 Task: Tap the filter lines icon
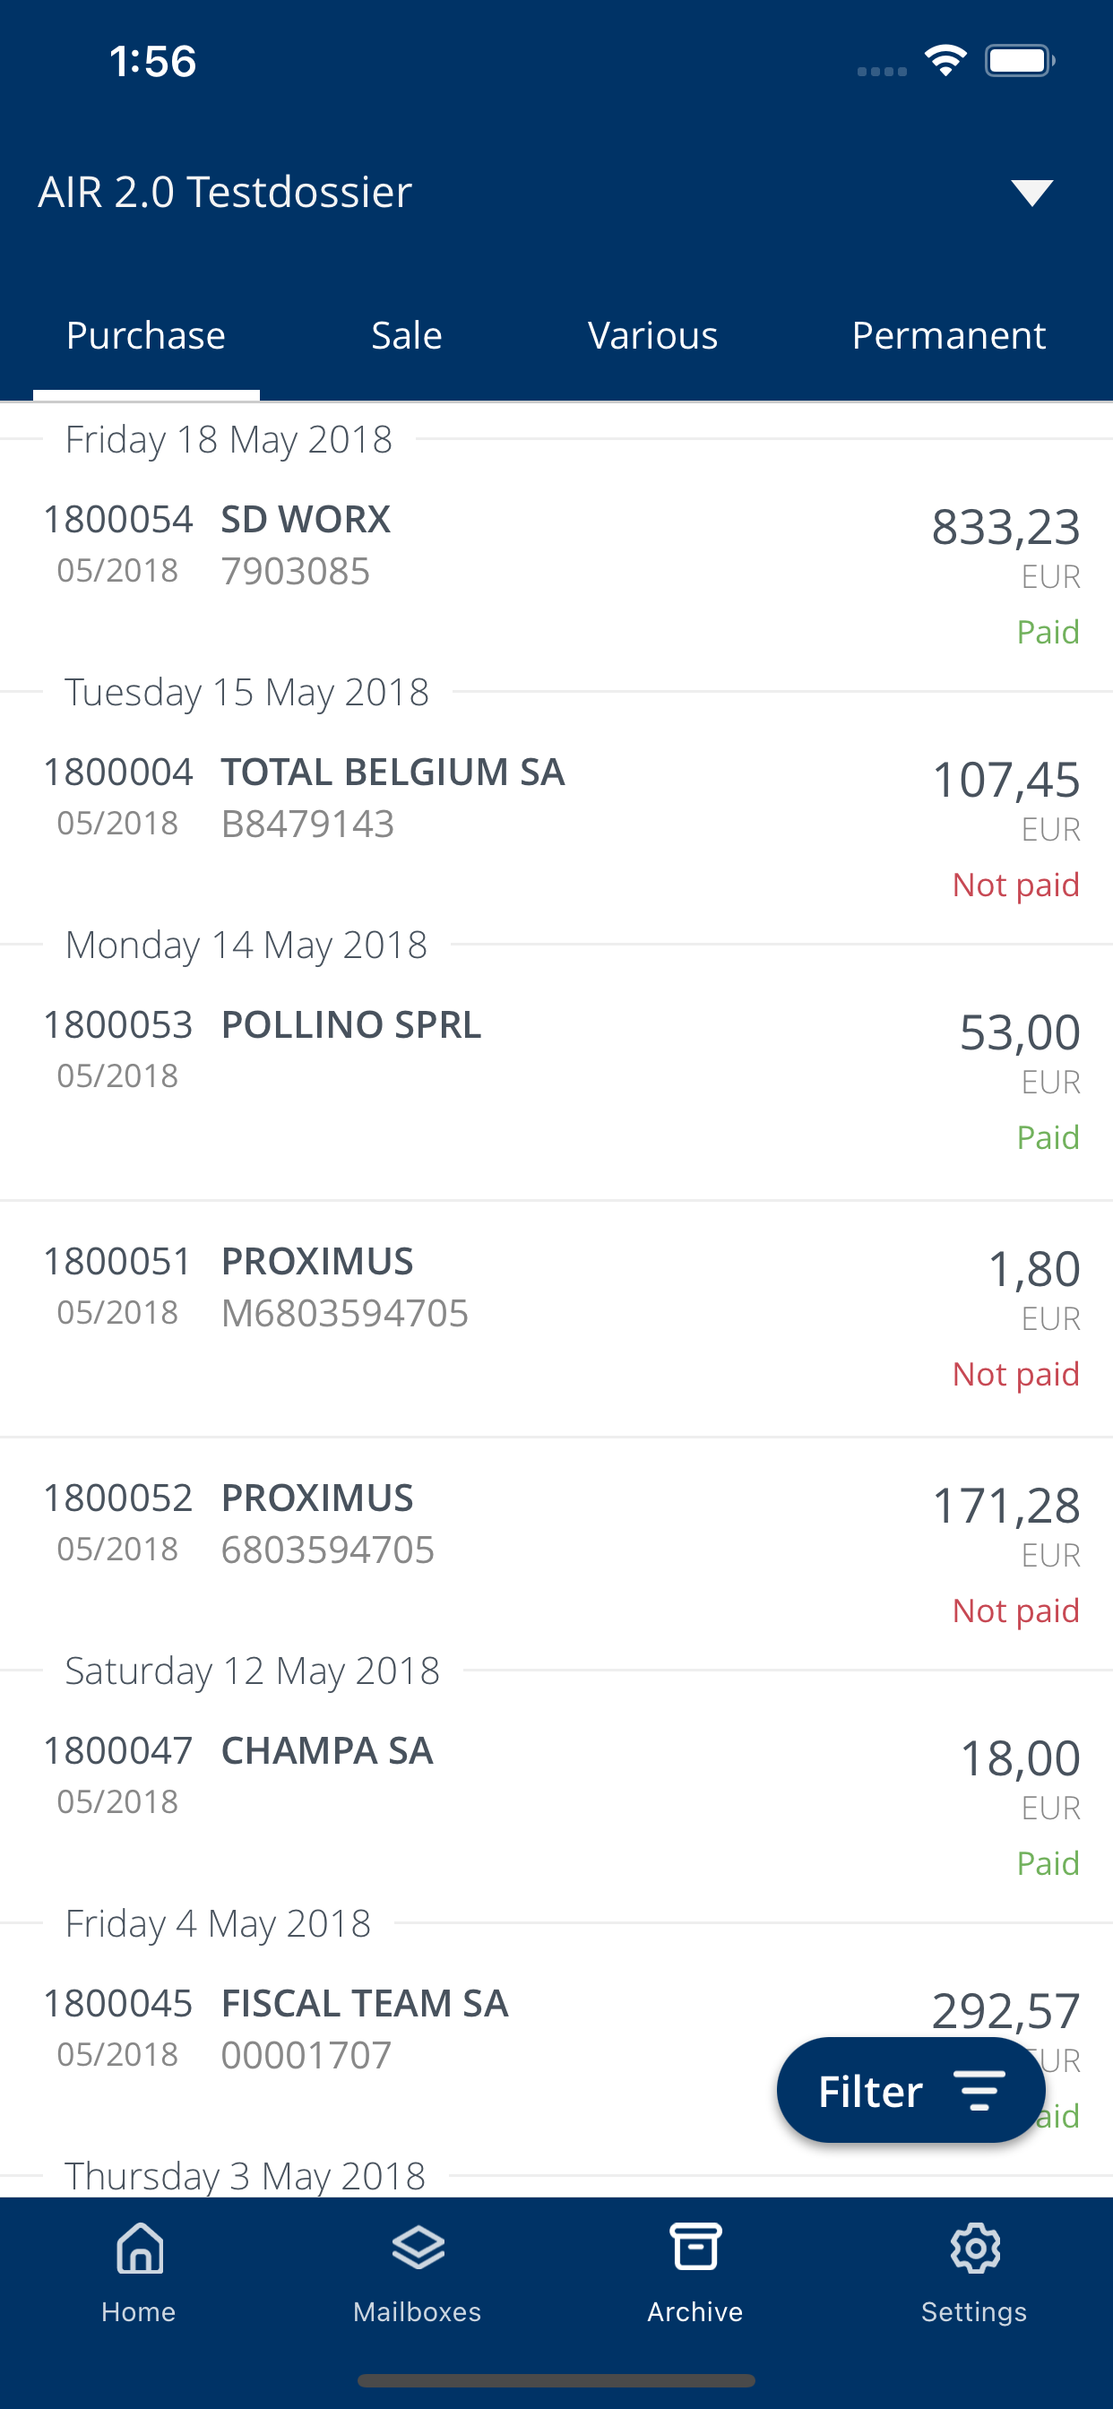979,2090
